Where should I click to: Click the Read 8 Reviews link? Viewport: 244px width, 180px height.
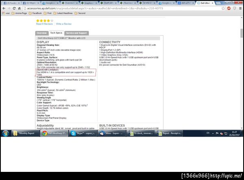pyautogui.click(x=44, y=24)
